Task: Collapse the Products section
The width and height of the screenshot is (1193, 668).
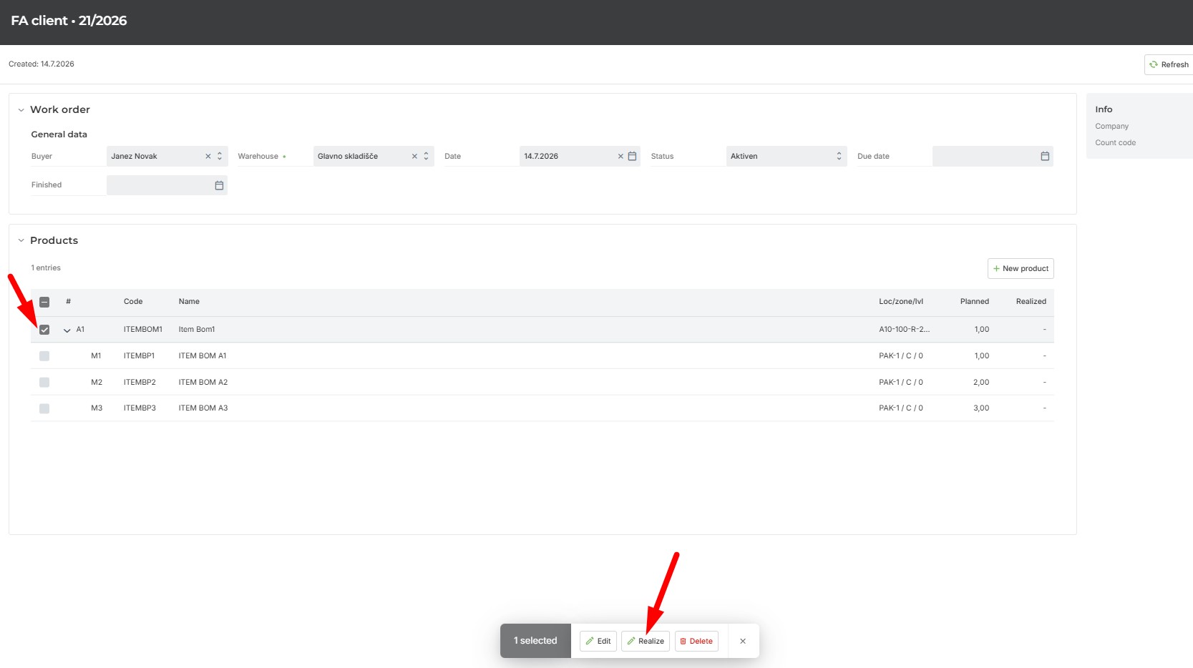Action: [x=21, y=241]
